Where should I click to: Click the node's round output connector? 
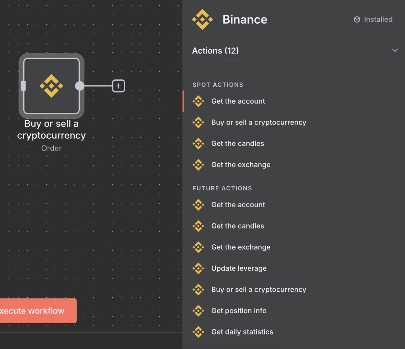[80, 86]
